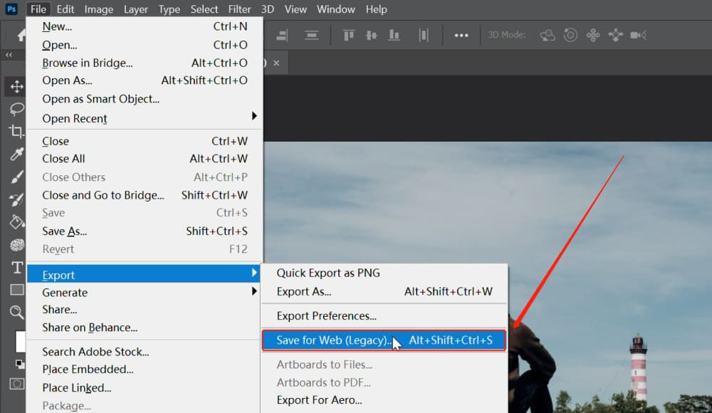This screenshot has width=712, height=413.
Task: Select the Type tool
Action: (17, 268)
